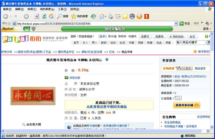This screenshot has height=139, width=215.
Task: Open the Home page icon
Action: pos(51,16)
